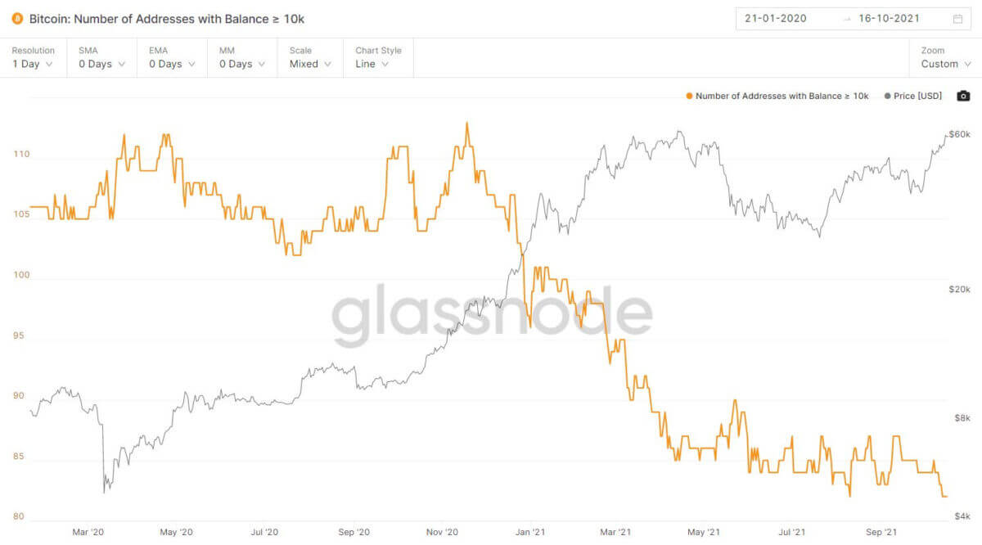
Task: Click the orange legend dot for addresses
Action: [689, 97]
